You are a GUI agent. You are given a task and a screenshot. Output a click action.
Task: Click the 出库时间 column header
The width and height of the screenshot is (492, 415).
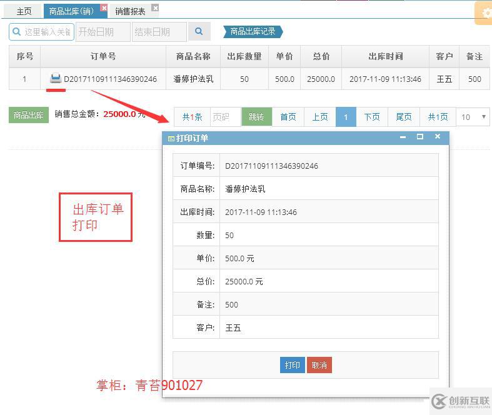click(x=386, y=56)
